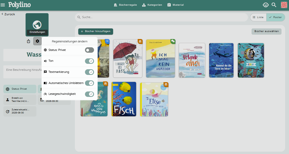The height and width of the screenshot is (154, 289).
Task: Open Ich mag kein Wasser book
Action: click(161, 58)
